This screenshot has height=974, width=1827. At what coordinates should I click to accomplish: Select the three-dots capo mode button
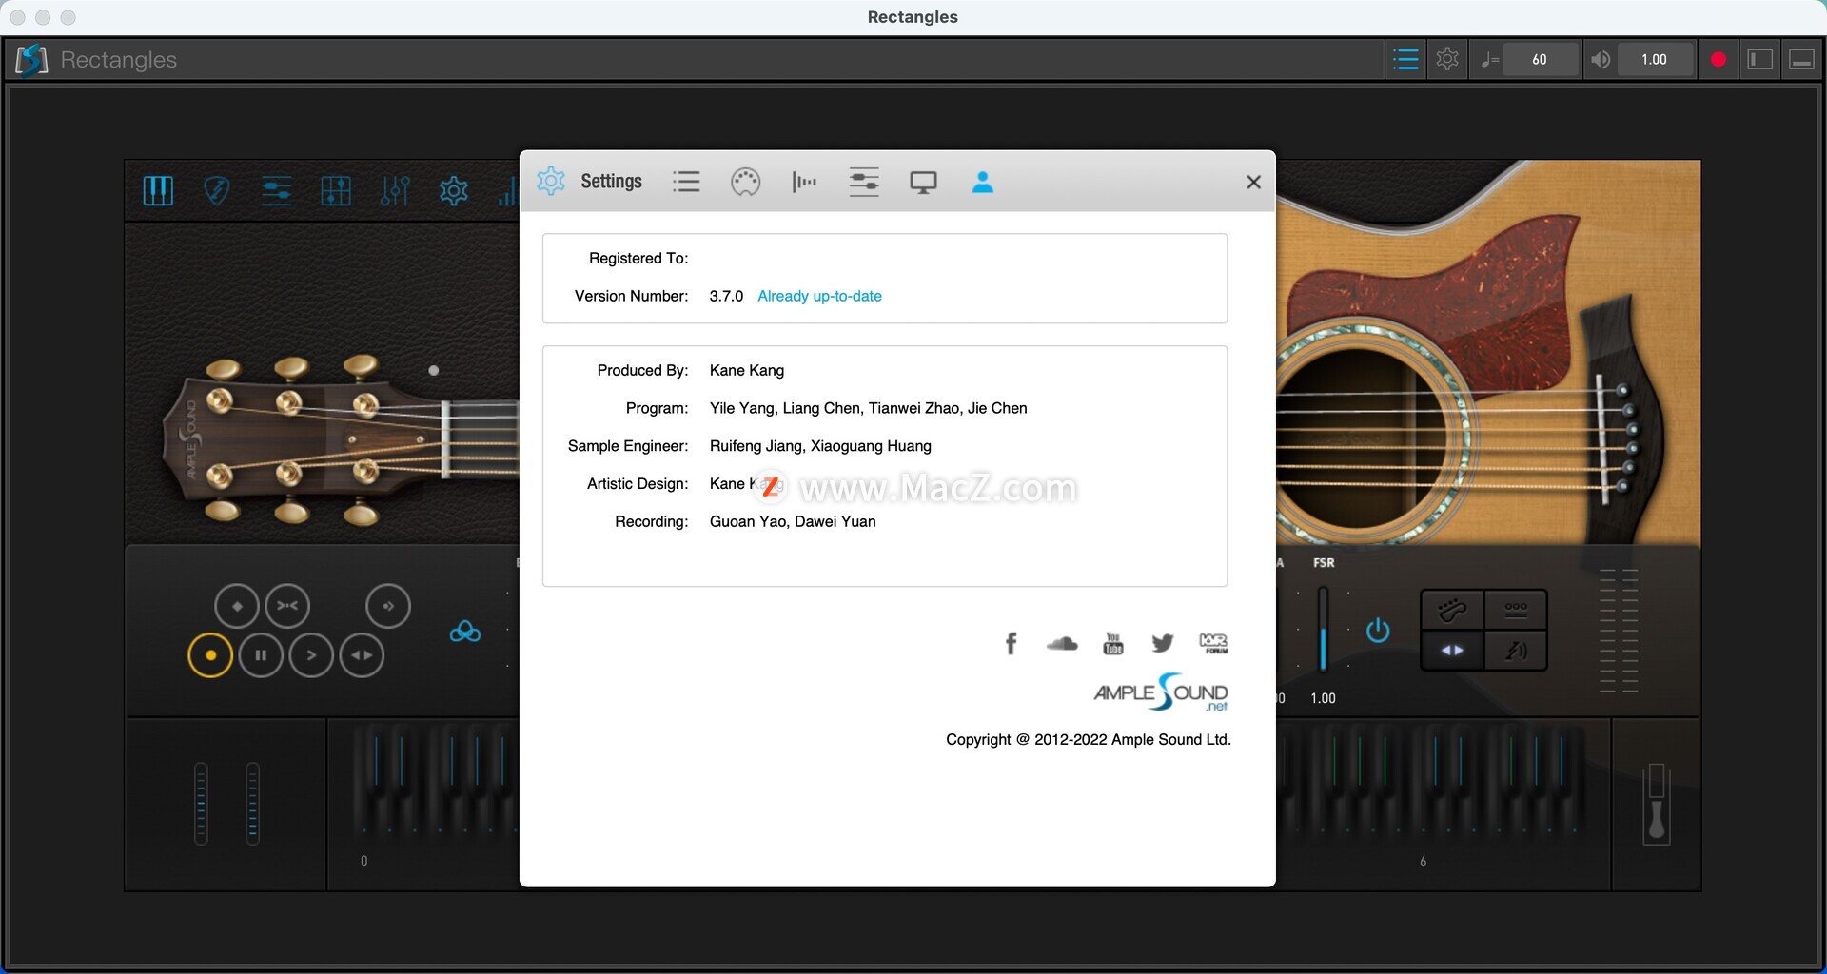(x=1516, y=610)
